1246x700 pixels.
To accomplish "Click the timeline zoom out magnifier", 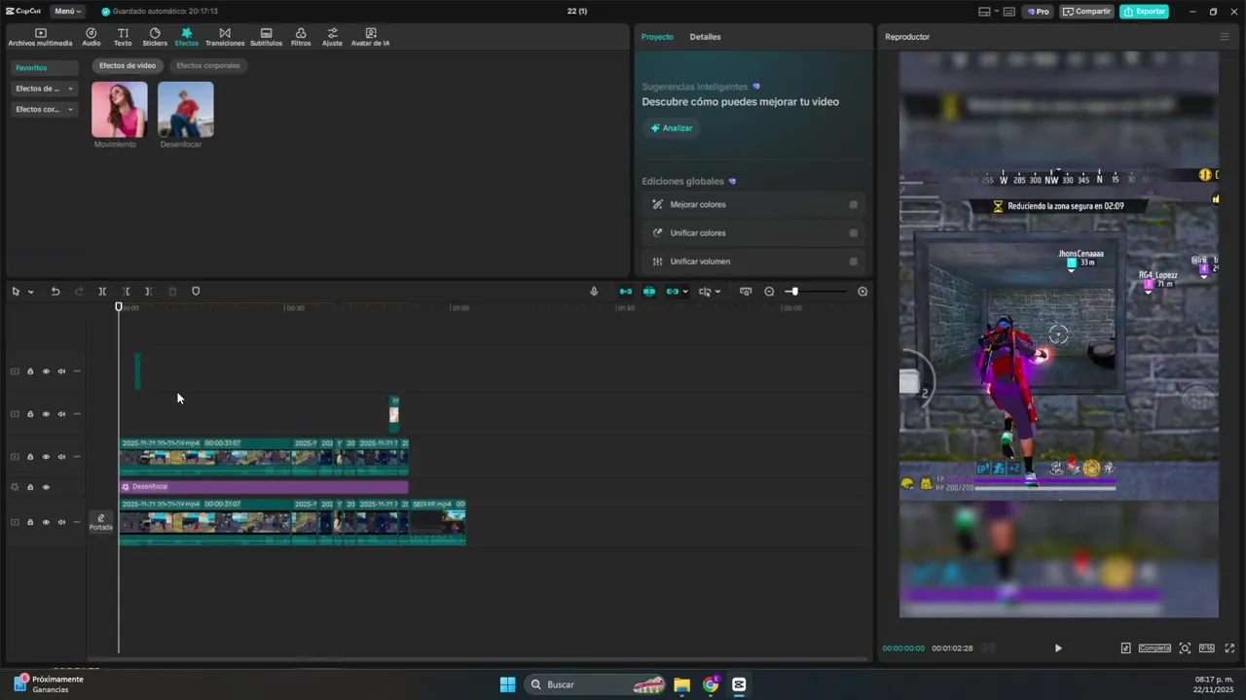I will [769, 292].
